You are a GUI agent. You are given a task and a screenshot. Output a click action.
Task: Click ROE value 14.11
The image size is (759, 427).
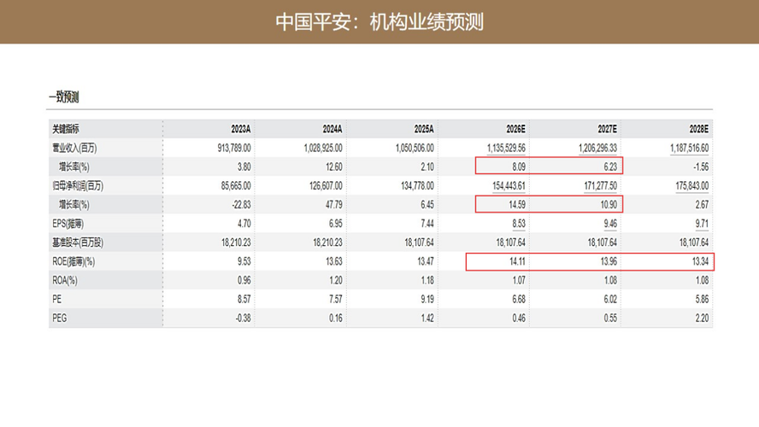tap(517, 261)
